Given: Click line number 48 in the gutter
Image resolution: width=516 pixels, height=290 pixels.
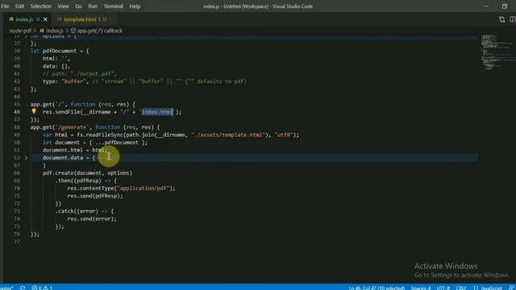Looking at the screenshot, I should [17, 127].
